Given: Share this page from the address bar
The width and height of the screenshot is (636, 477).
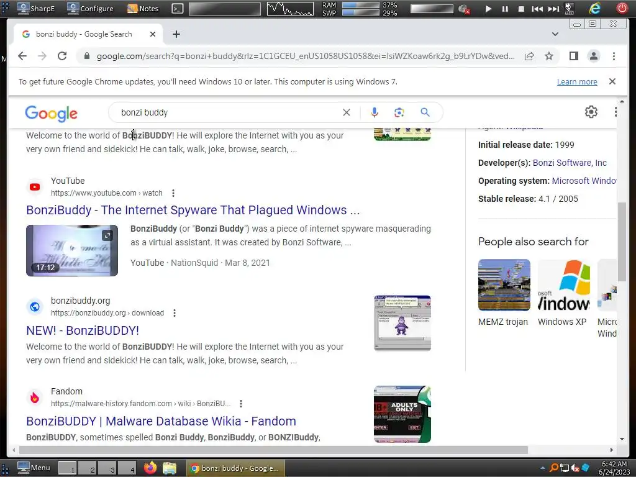Looking at the screenshot, I should [529, 56].
